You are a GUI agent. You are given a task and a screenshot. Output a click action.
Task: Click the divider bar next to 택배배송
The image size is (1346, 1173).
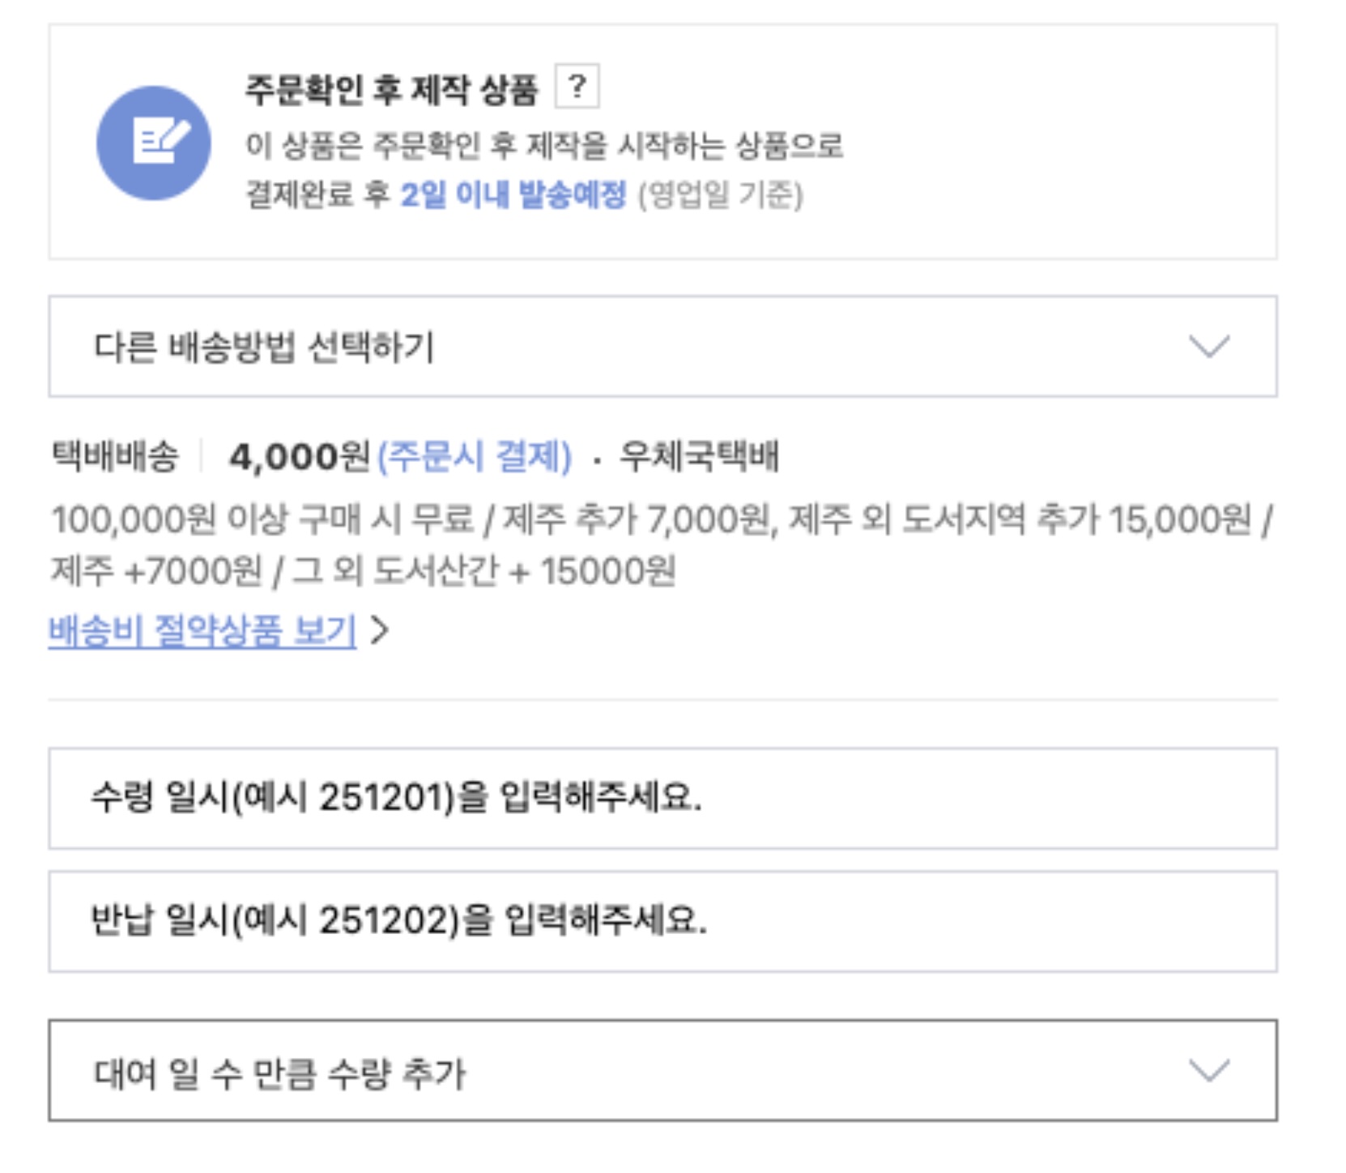pos(199,458)
